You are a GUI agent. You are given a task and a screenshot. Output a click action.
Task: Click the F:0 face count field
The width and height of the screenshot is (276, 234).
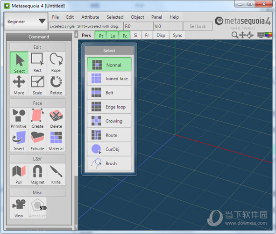coord(138,26)
